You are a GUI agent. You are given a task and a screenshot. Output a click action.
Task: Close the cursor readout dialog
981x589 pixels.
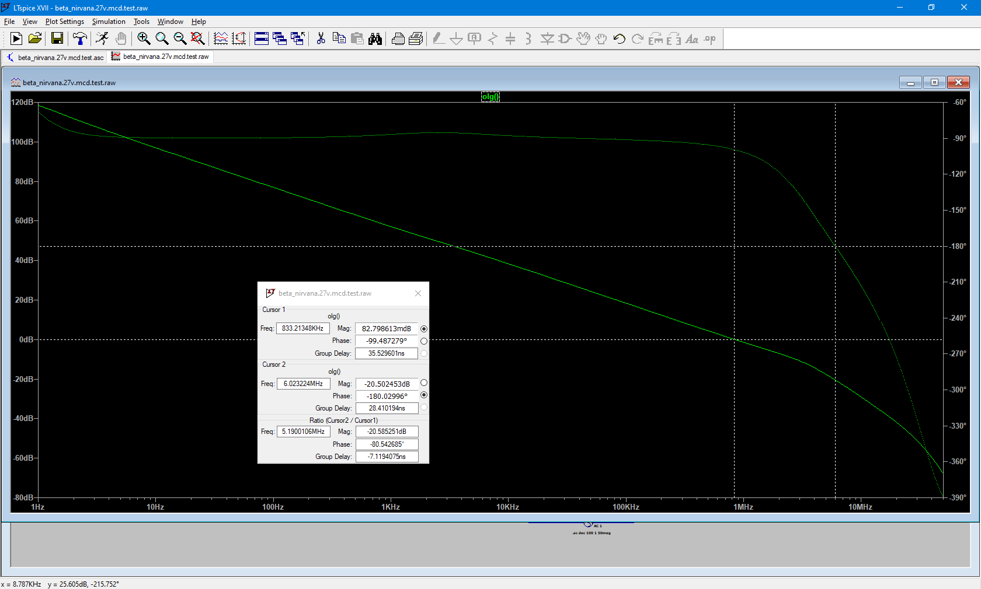(x=418, y=293)
